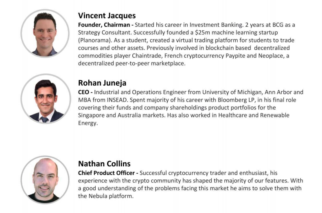Viewport: 322px width, 213px height.
Task: Click 'Renewable' in Rohan's description
Action: click(275, 115)
